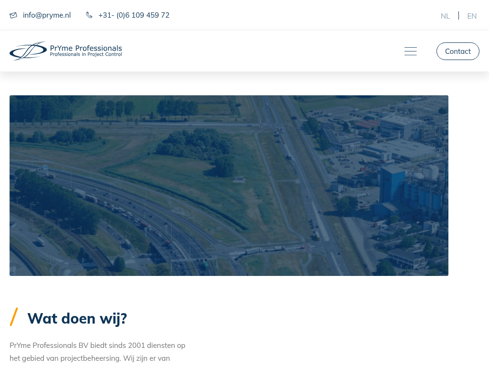Switch site language to EN
Screen dimensions: 489x366
click(x=472, y=16)
